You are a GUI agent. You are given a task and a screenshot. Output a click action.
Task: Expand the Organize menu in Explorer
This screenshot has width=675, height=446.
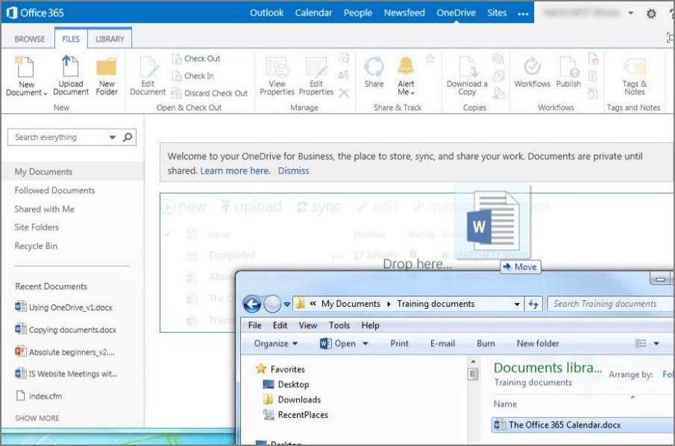276,343
